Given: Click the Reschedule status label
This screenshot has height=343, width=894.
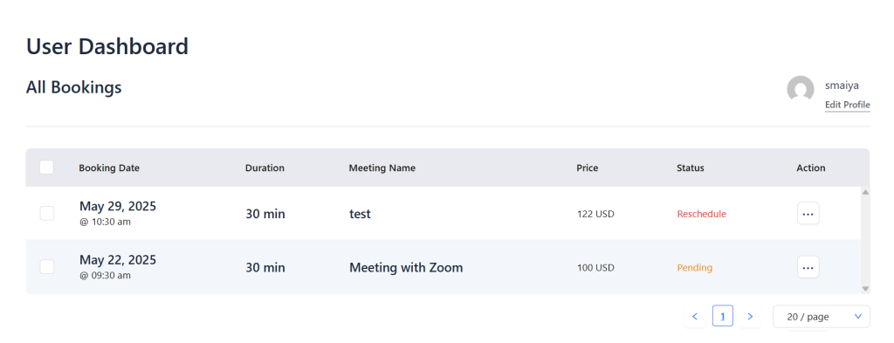Looking at the screenshot, I should point(702,214).
